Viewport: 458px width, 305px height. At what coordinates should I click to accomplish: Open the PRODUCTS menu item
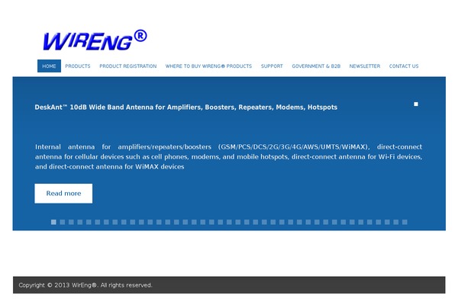pos(78,66)
